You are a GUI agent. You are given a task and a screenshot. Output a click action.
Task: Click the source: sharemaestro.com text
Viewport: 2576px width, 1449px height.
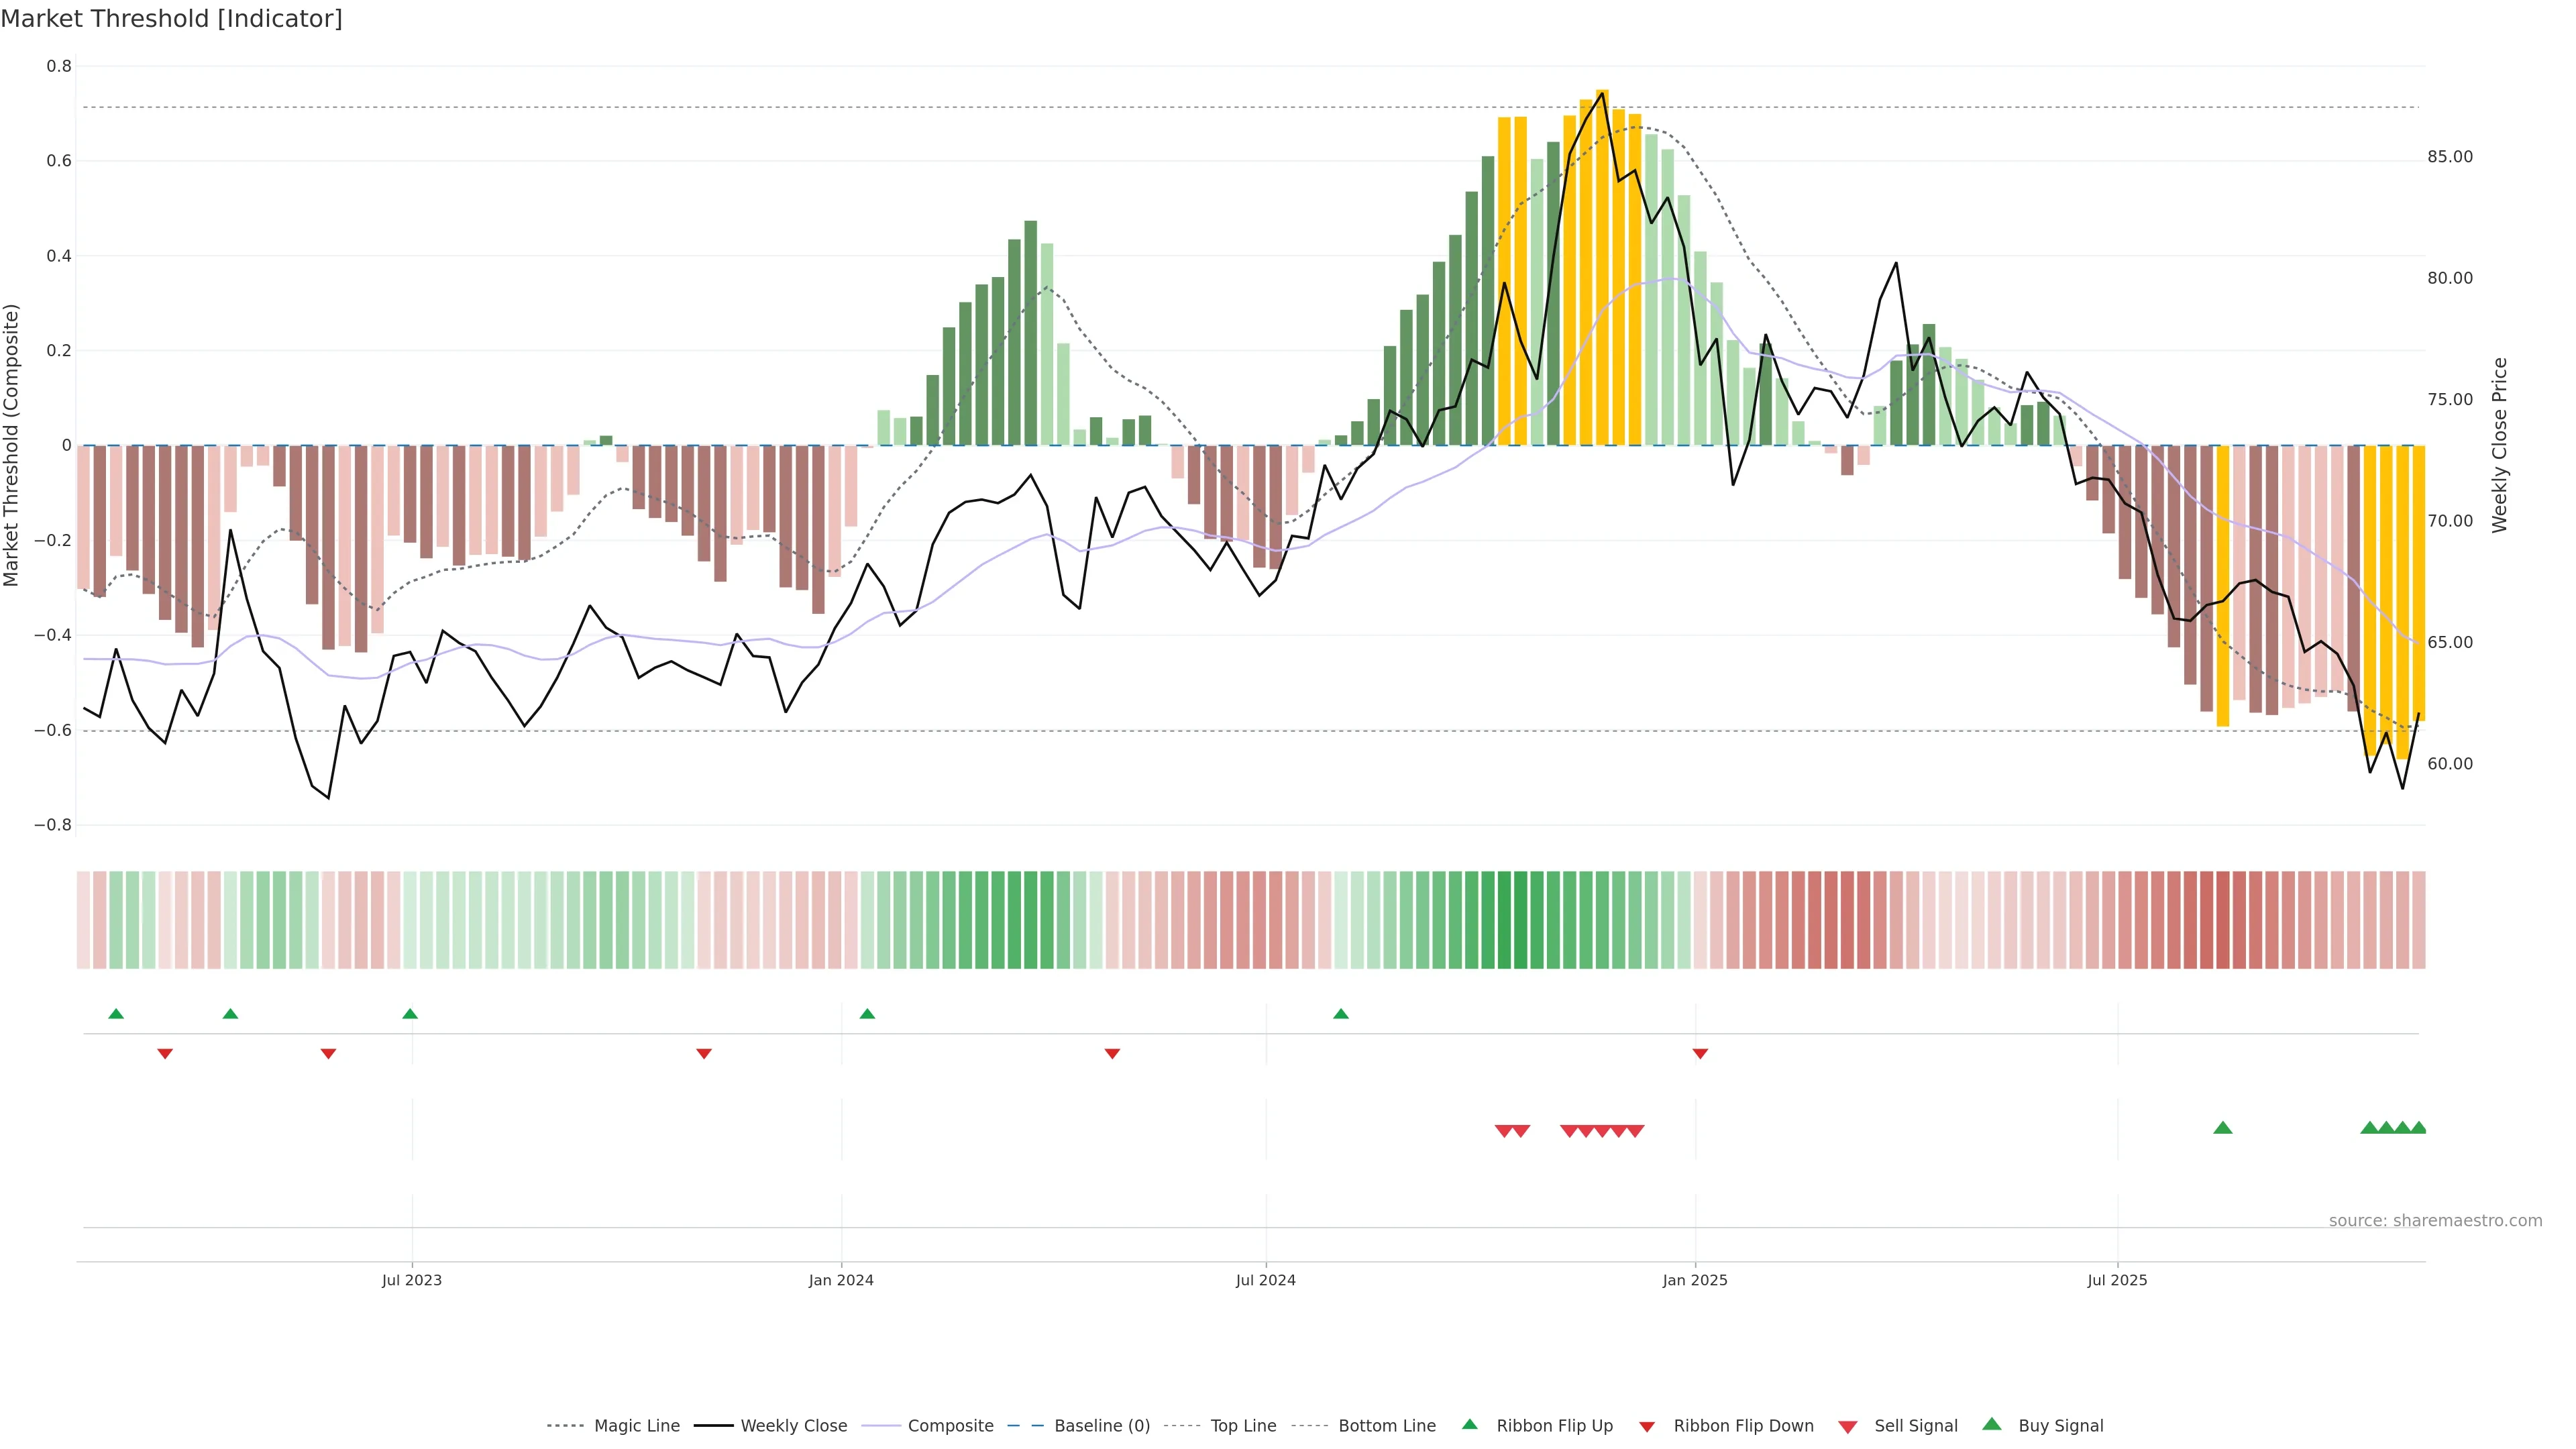click(2435, 1221)
